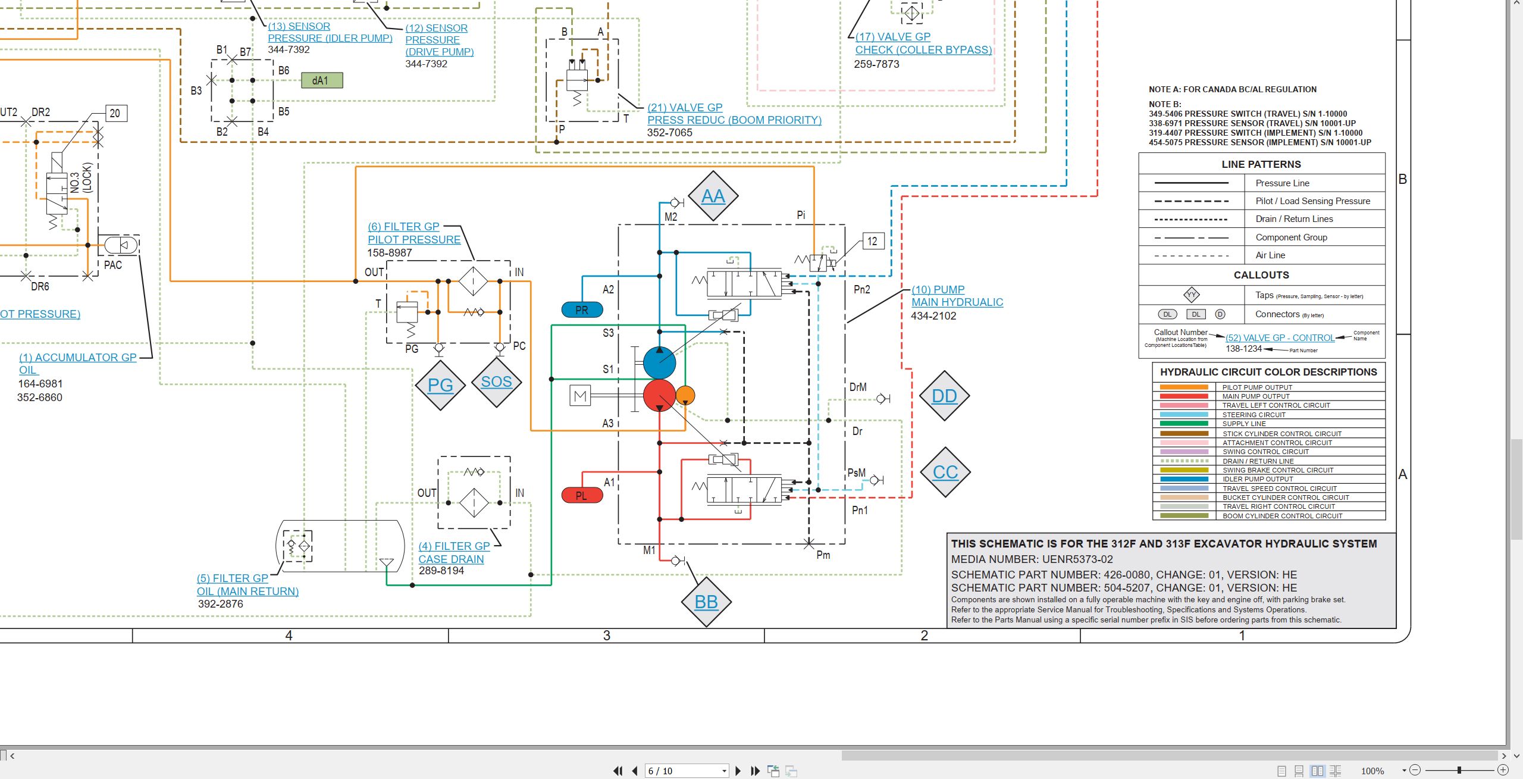
Task: Click the horizontal scrollbar thumb
Action: [1169, 756]
